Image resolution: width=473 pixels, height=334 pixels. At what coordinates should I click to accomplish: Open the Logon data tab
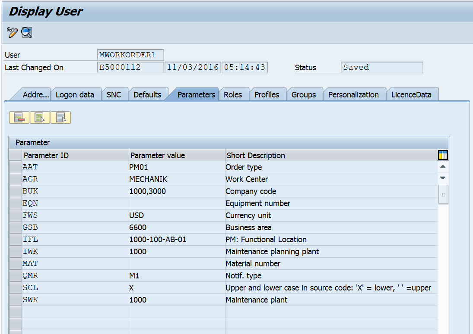pyautogui.click(x=75, y=95)
